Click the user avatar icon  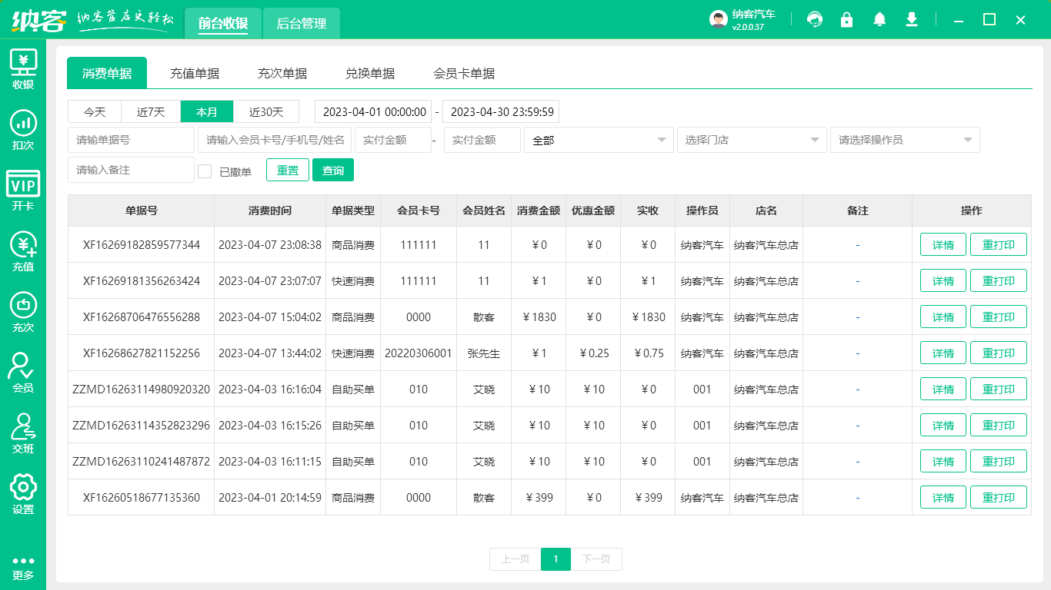(719, 20)
